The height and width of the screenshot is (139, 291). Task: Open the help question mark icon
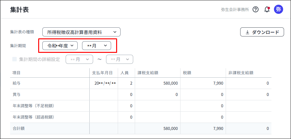pyautogui.click(x=256, y=9)
